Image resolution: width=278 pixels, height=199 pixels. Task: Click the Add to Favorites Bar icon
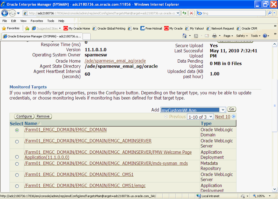coord(27,28)
